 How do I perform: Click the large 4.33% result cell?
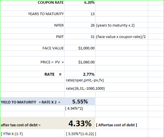[x=80, y=123]
